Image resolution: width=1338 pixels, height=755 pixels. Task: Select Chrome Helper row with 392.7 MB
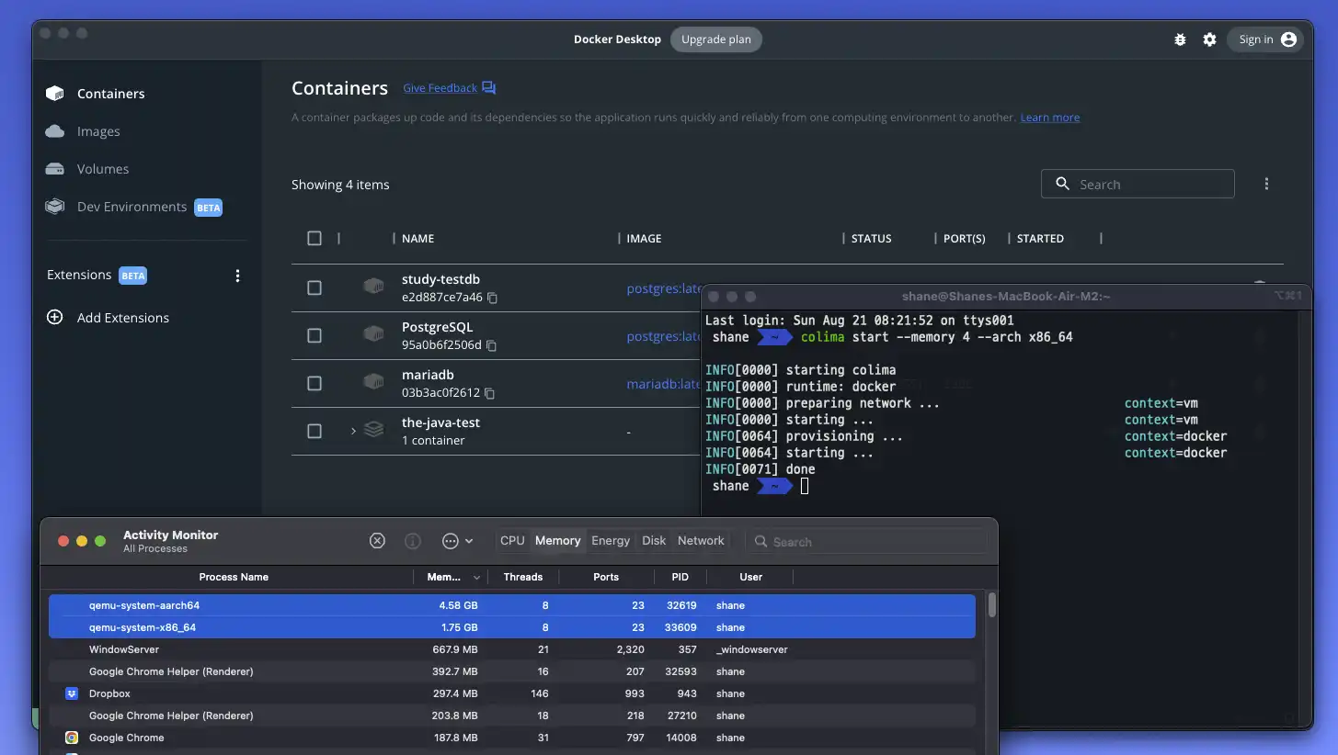(512, 671)
